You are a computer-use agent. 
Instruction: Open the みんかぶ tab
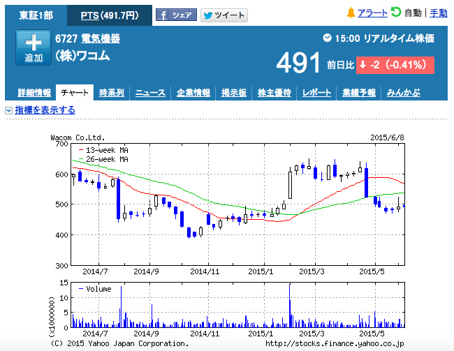click(403, 93)
